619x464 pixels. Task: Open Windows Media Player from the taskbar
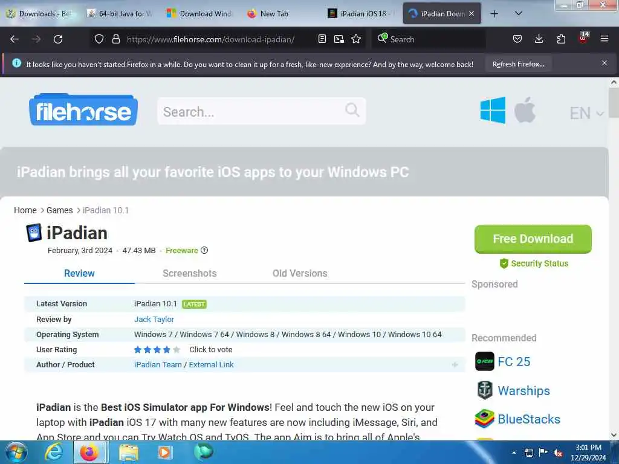click(164, 452)
